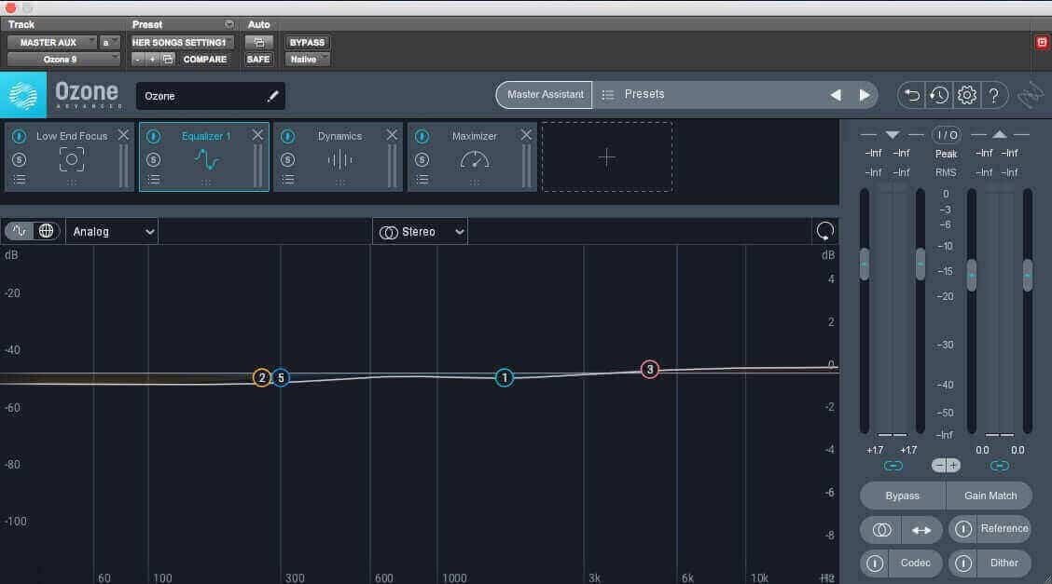Viewport: 1052px width, 584px height.
Task: Open the Preset librarian menu arrow
Action: pos(229,24)
